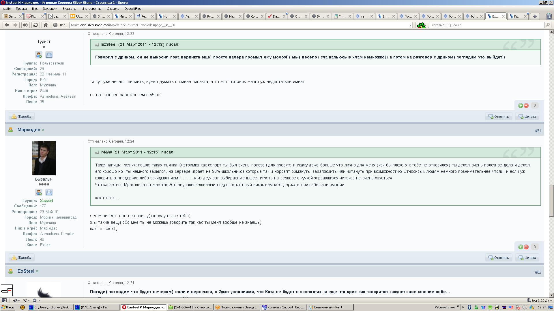Open closed tabs trash icon

549,16
